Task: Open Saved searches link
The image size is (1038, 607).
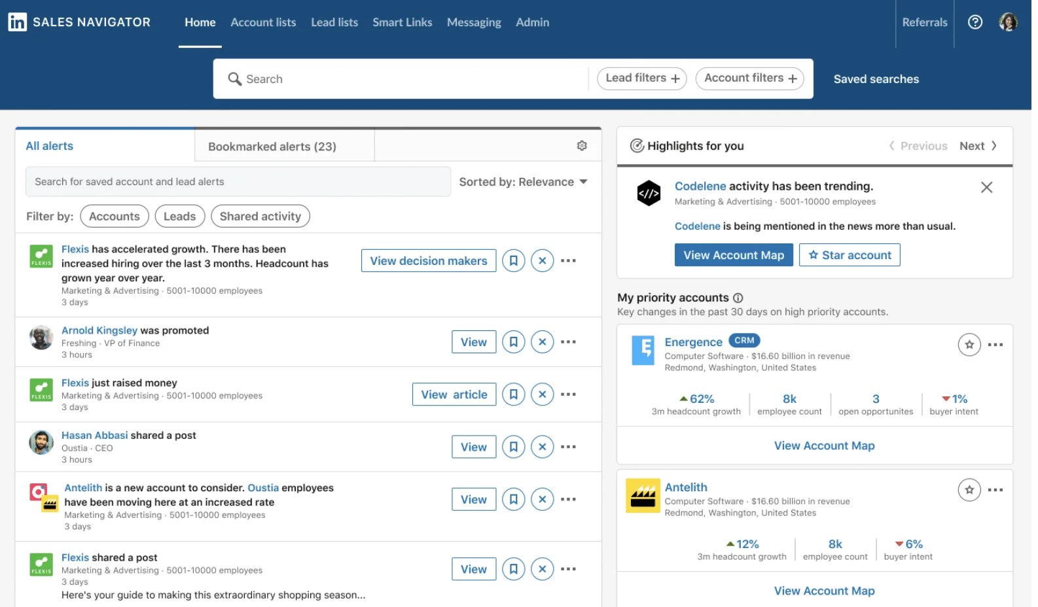Action: click(x=876, y=79)
